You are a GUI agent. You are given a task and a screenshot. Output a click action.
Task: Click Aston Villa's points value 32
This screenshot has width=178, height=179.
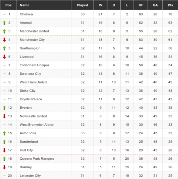click(170, 133)
